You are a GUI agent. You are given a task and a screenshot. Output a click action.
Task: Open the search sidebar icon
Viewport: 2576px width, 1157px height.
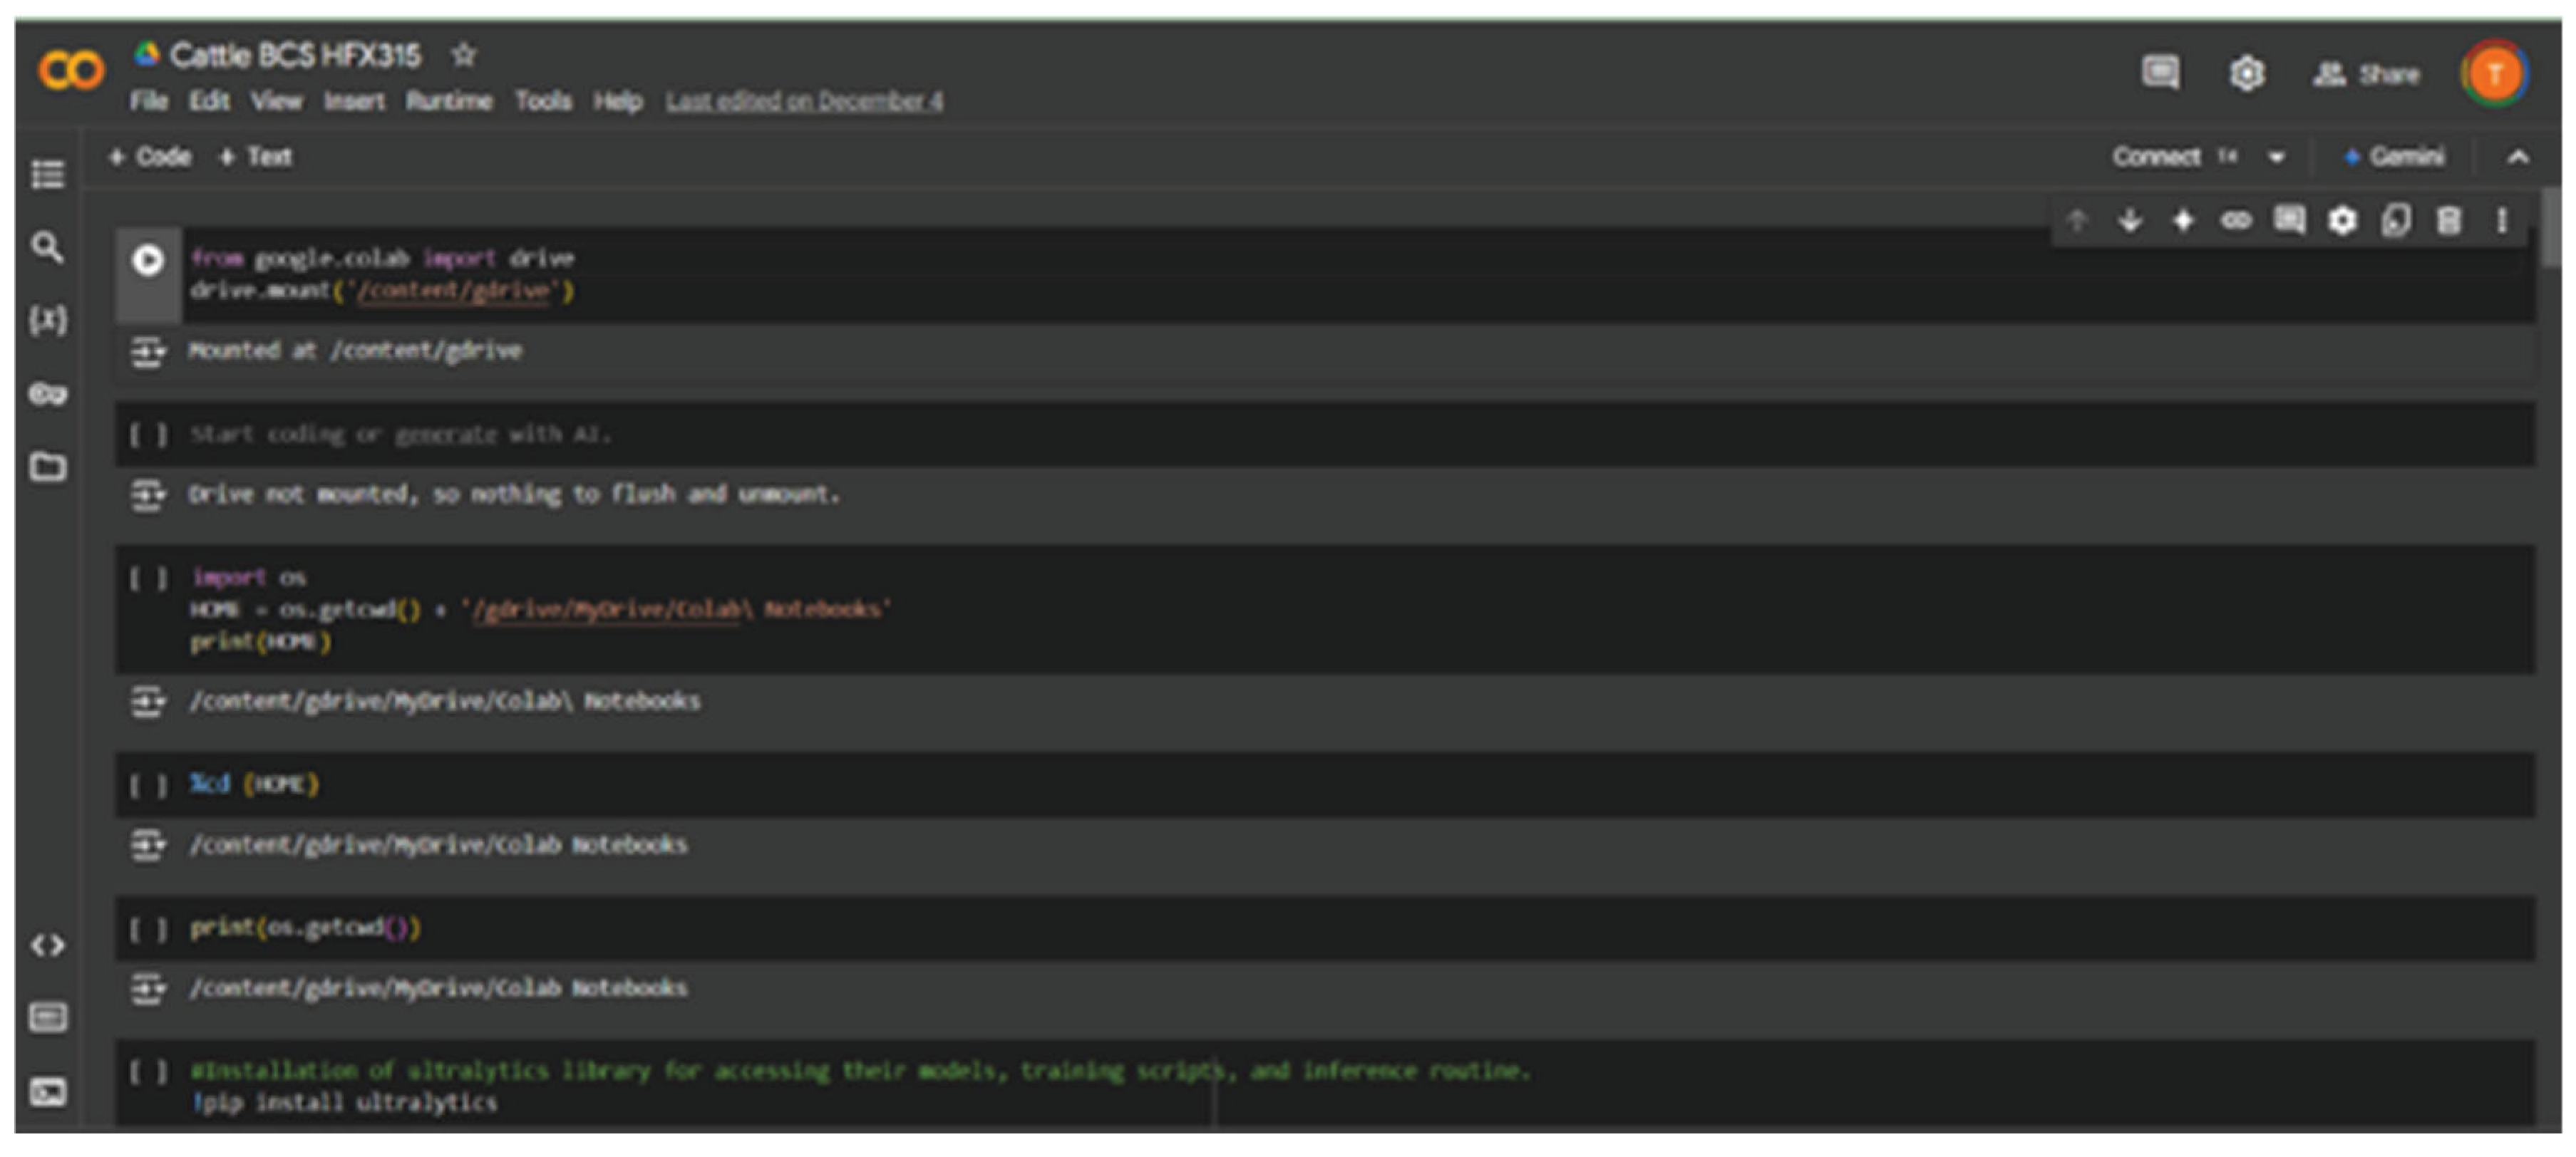tap(47, 248)
